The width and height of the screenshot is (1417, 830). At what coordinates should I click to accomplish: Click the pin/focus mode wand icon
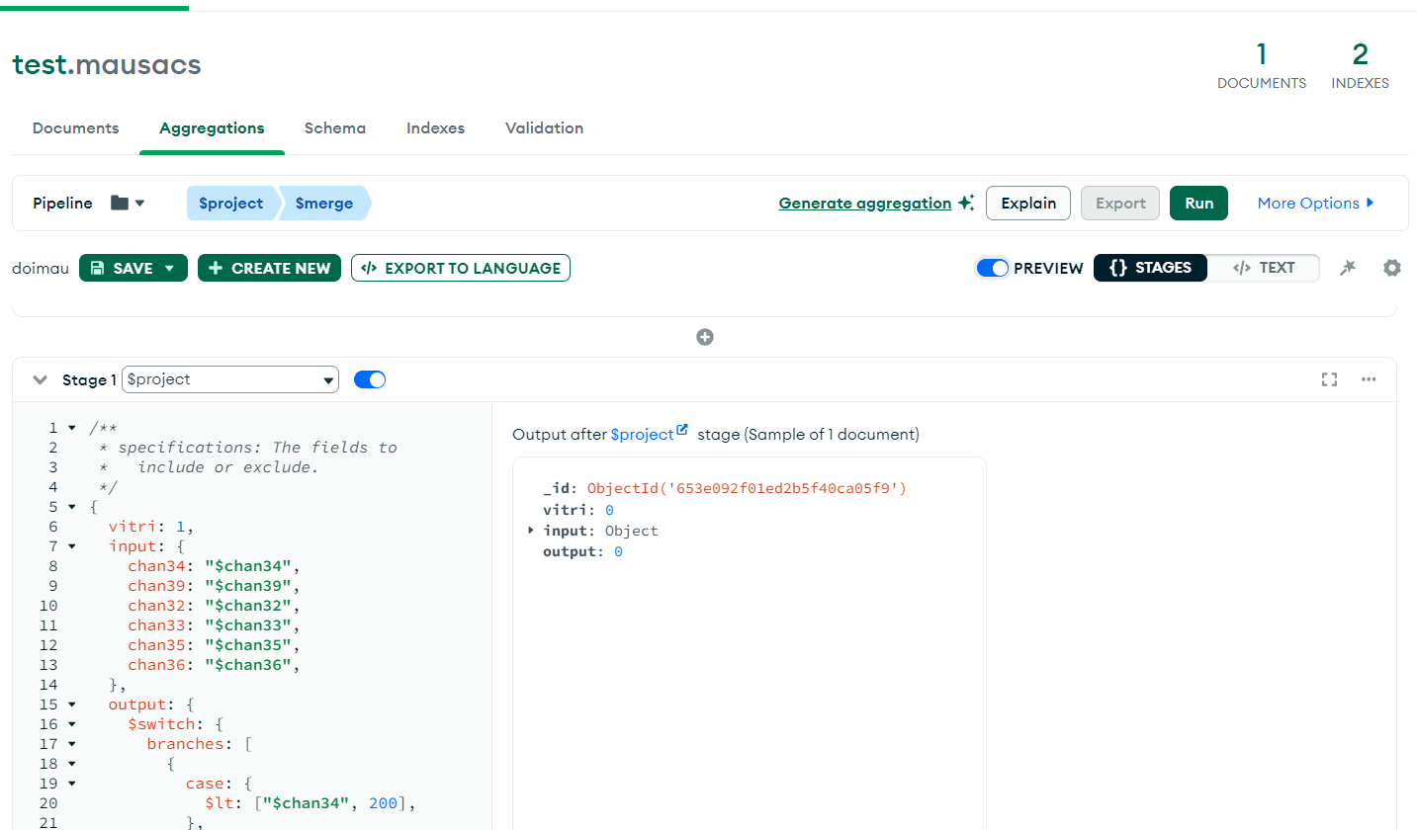[1347, 268]
